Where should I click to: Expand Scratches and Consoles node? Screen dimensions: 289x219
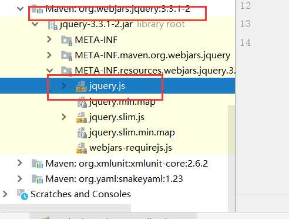[5, 194]
